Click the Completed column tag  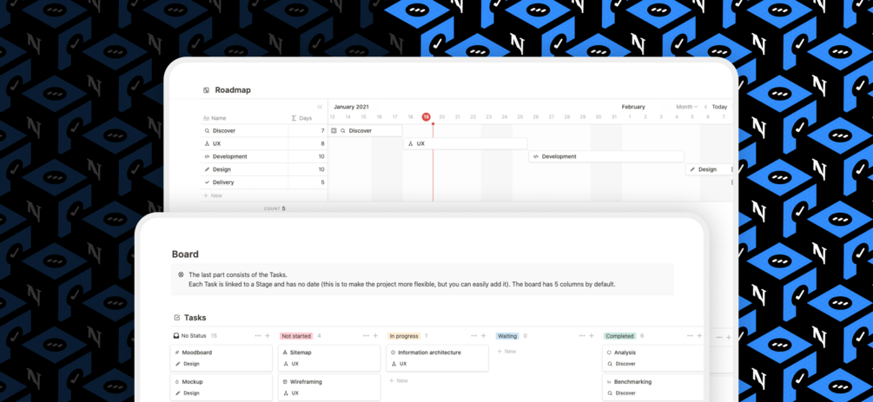pyautogui.click(x=619, y=336)
